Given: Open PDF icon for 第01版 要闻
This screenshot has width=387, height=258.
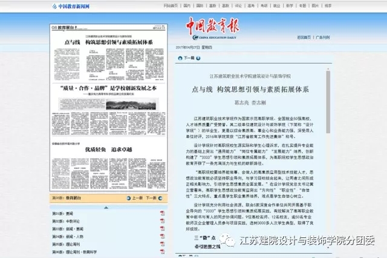Looking at the screenshot, I should [x=163, y=214].
